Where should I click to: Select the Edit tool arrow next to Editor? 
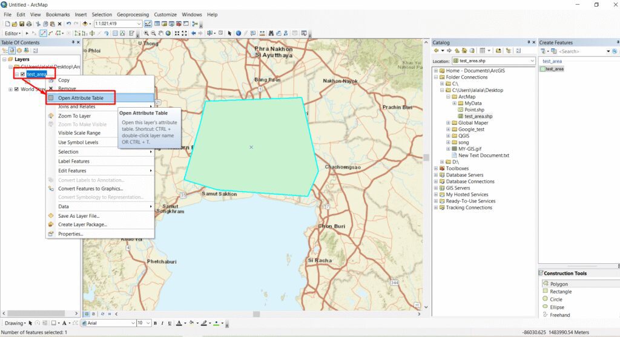coord(27,33)
